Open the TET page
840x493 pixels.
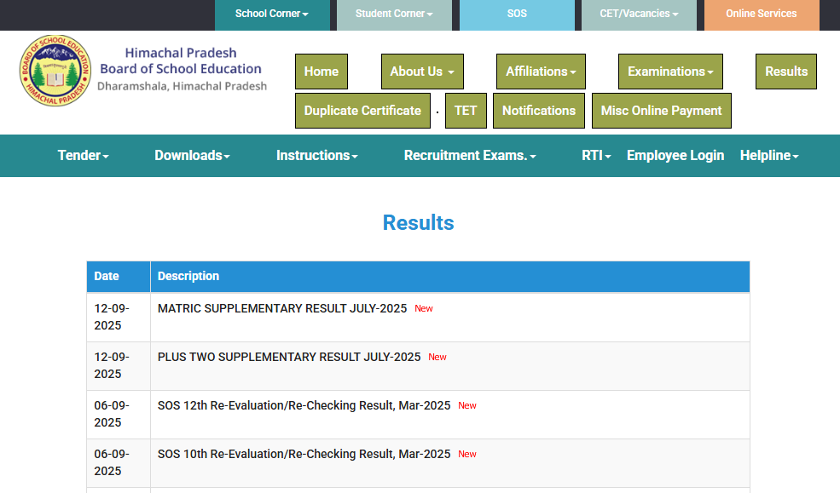(x=466, y=111)
